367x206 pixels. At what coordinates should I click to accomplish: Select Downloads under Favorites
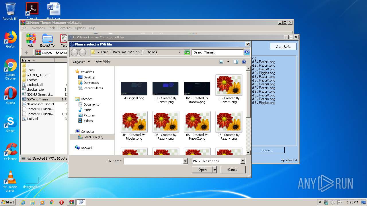[x=91, y=83]
